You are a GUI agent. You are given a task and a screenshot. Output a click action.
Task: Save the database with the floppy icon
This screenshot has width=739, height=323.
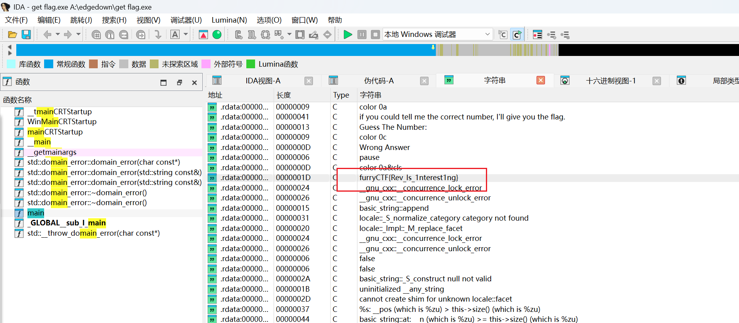pyautogui.click(x=26, y=35)
